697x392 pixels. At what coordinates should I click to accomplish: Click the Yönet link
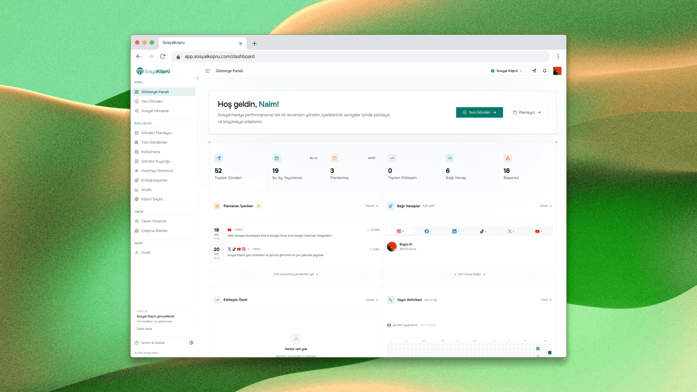pos(546,206)
